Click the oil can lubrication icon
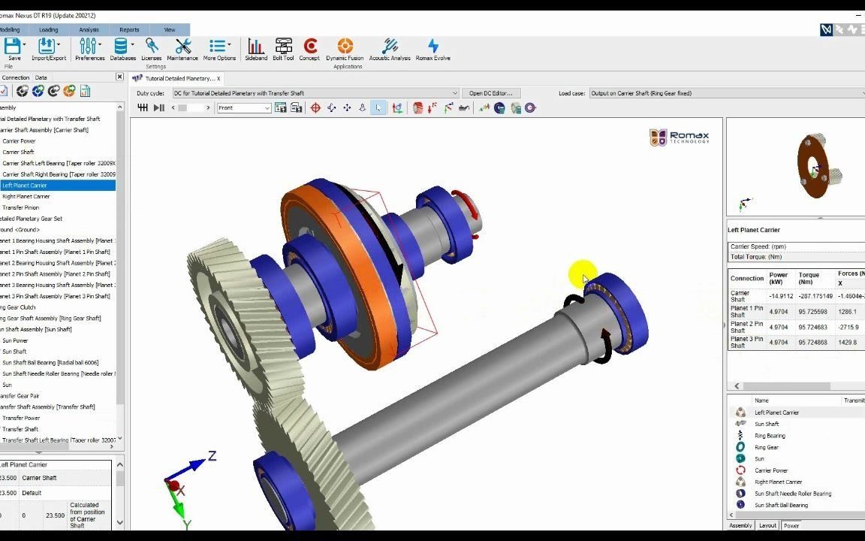The width and height of the screenshot is (865, 541). pyautogui.click(x=464, y=107)
